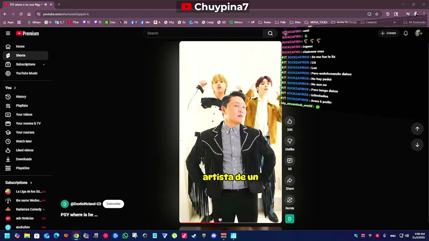Open the notifications bell
This screenshot has height=241, width=429.
pos(406,33)
